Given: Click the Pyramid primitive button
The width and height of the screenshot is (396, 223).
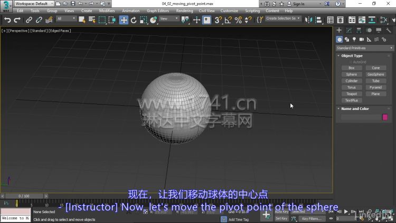Looking at the screenshot, I should [376, 87].
